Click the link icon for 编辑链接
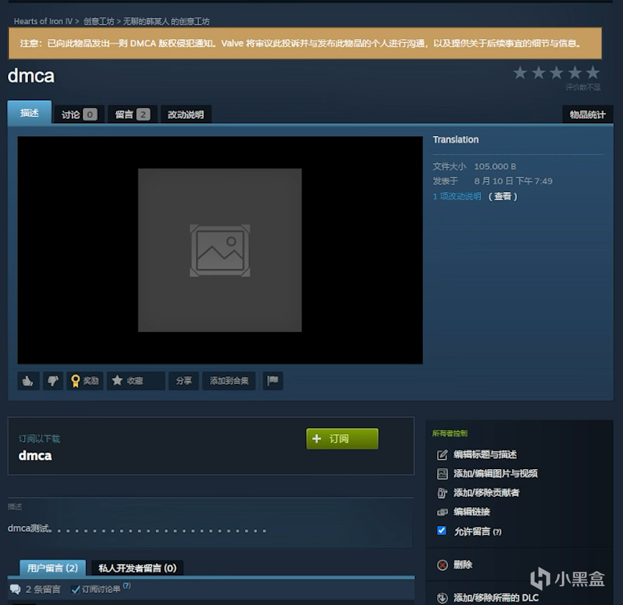This screenshot has width=623, height=605. coord(442,512)
